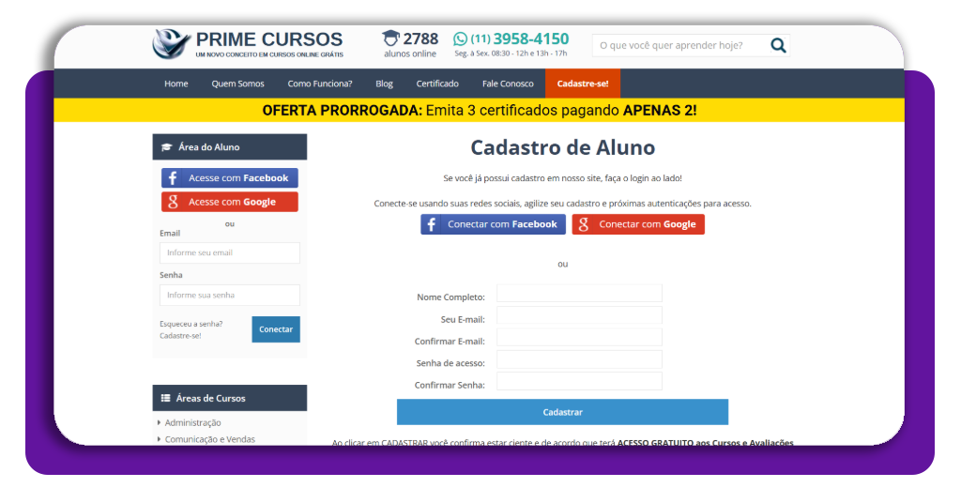
Task: Click Facebook icon on Acesse com Facebook
Action: pos(173,178)
